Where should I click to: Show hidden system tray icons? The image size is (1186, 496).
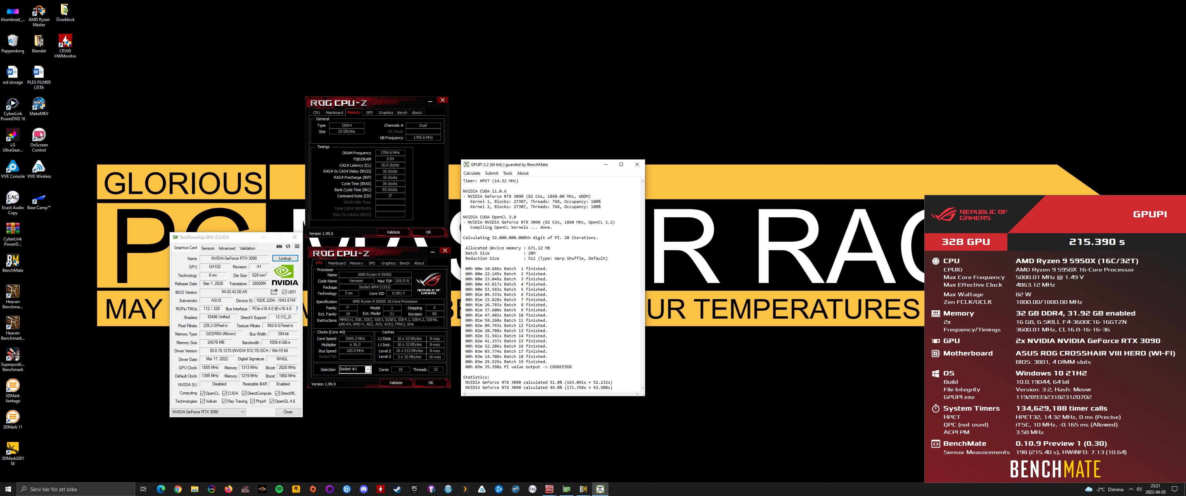point(1131,489)
